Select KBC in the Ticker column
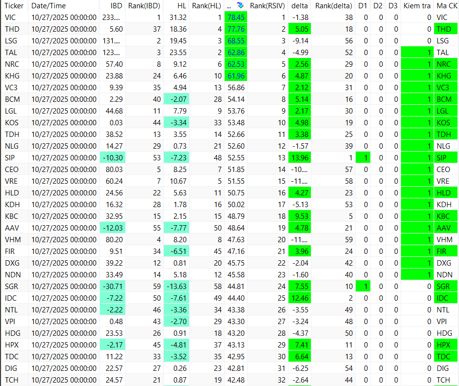459x386 pixels. click(11, 216)
